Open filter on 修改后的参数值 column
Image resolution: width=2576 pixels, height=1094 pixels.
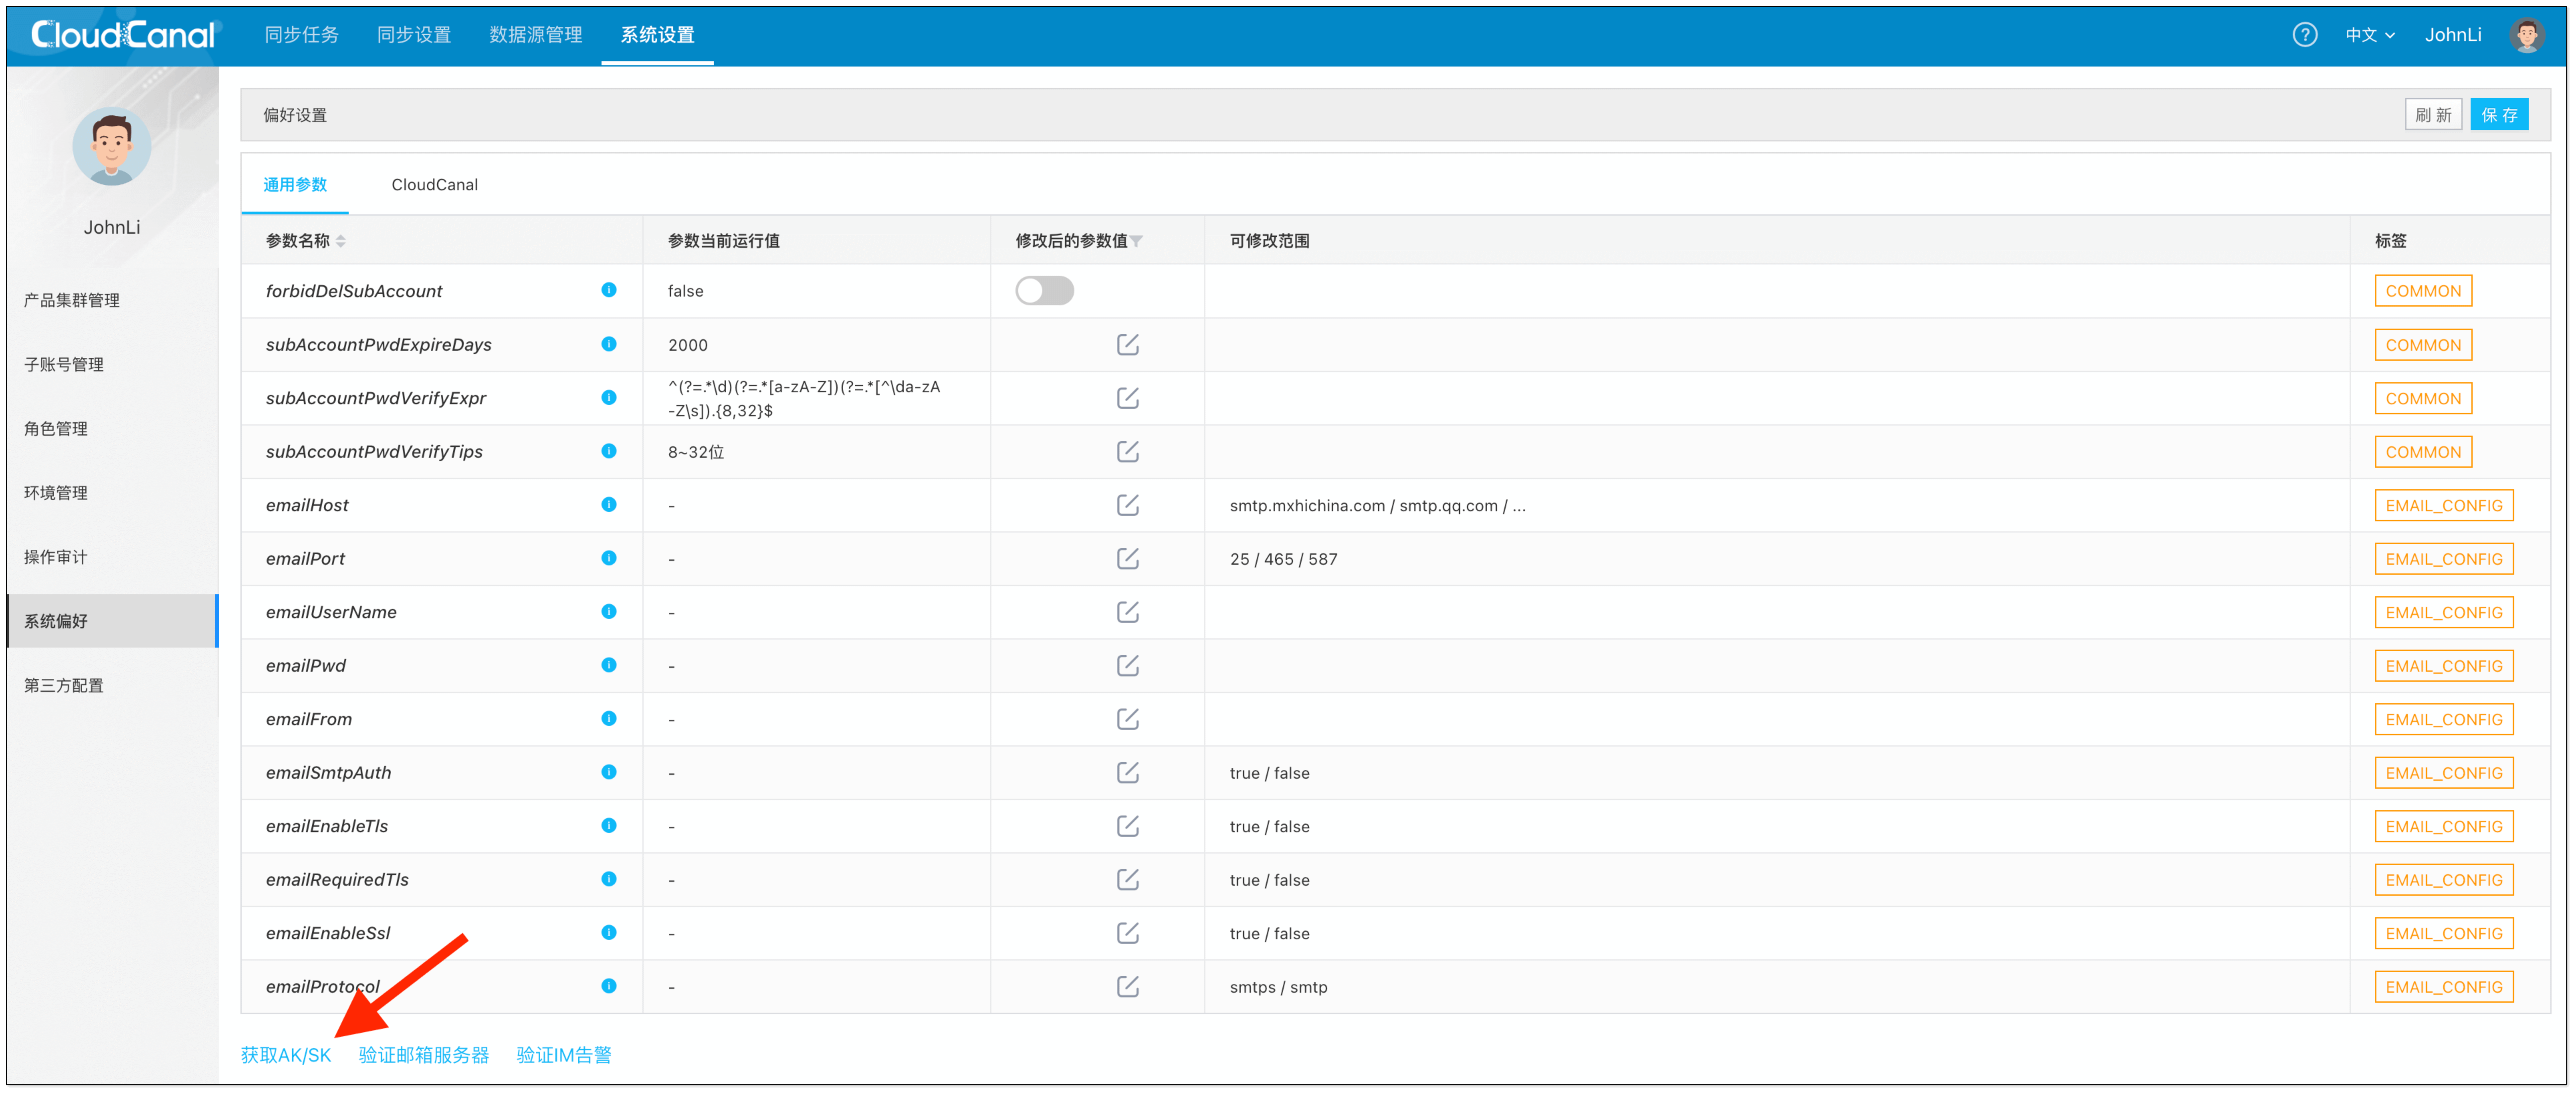click(x=1136, y=241)
